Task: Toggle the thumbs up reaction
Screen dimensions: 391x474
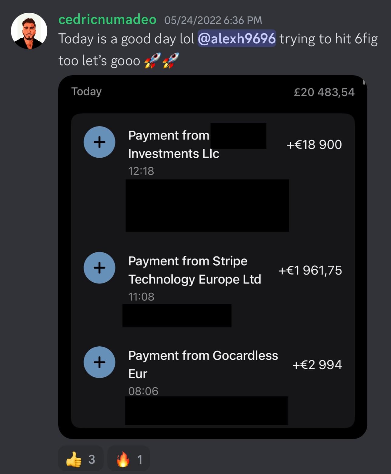Action: coord(81,459)
